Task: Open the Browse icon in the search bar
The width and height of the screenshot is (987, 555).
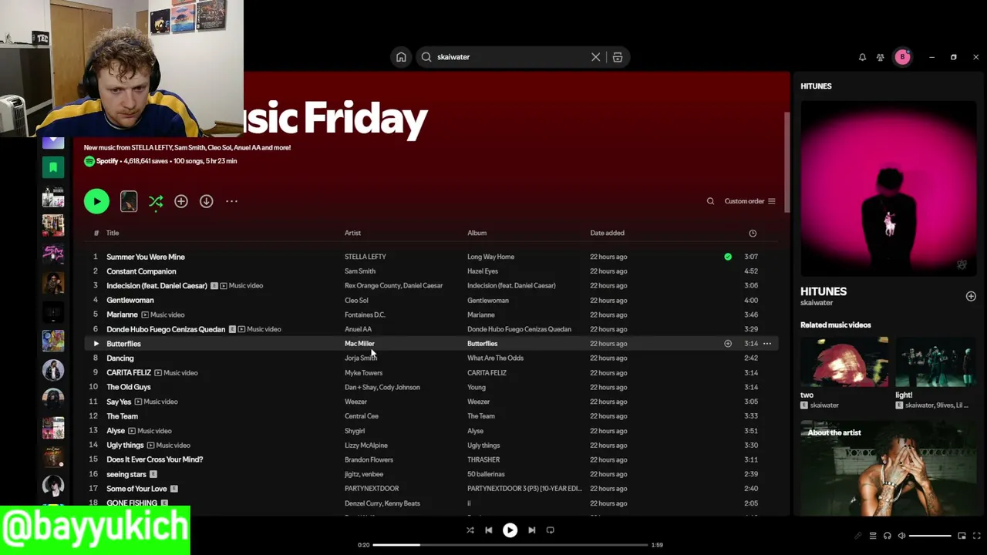Action: (x=618, y=57)
